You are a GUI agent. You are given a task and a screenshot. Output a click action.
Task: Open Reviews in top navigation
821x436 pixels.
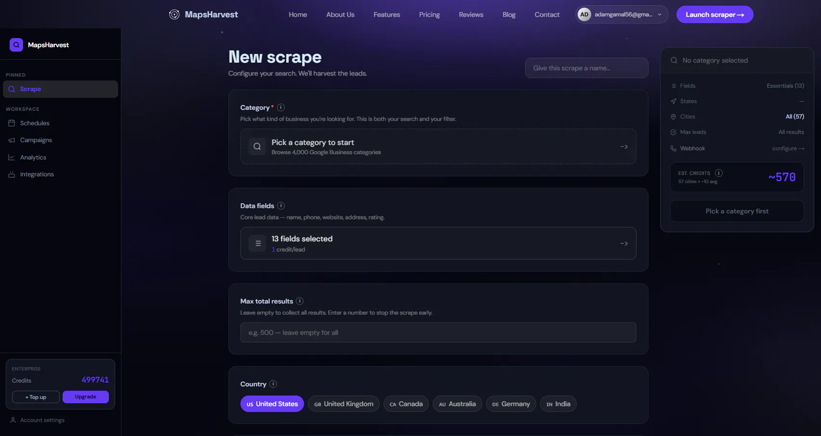coord(471,14)
